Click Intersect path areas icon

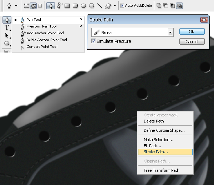[x=173, y=6]
